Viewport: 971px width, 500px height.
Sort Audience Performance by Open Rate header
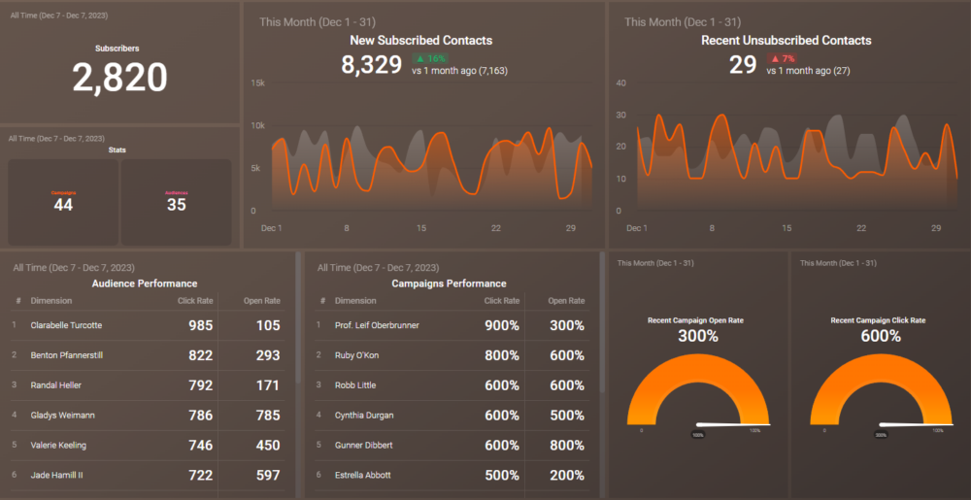262,301
